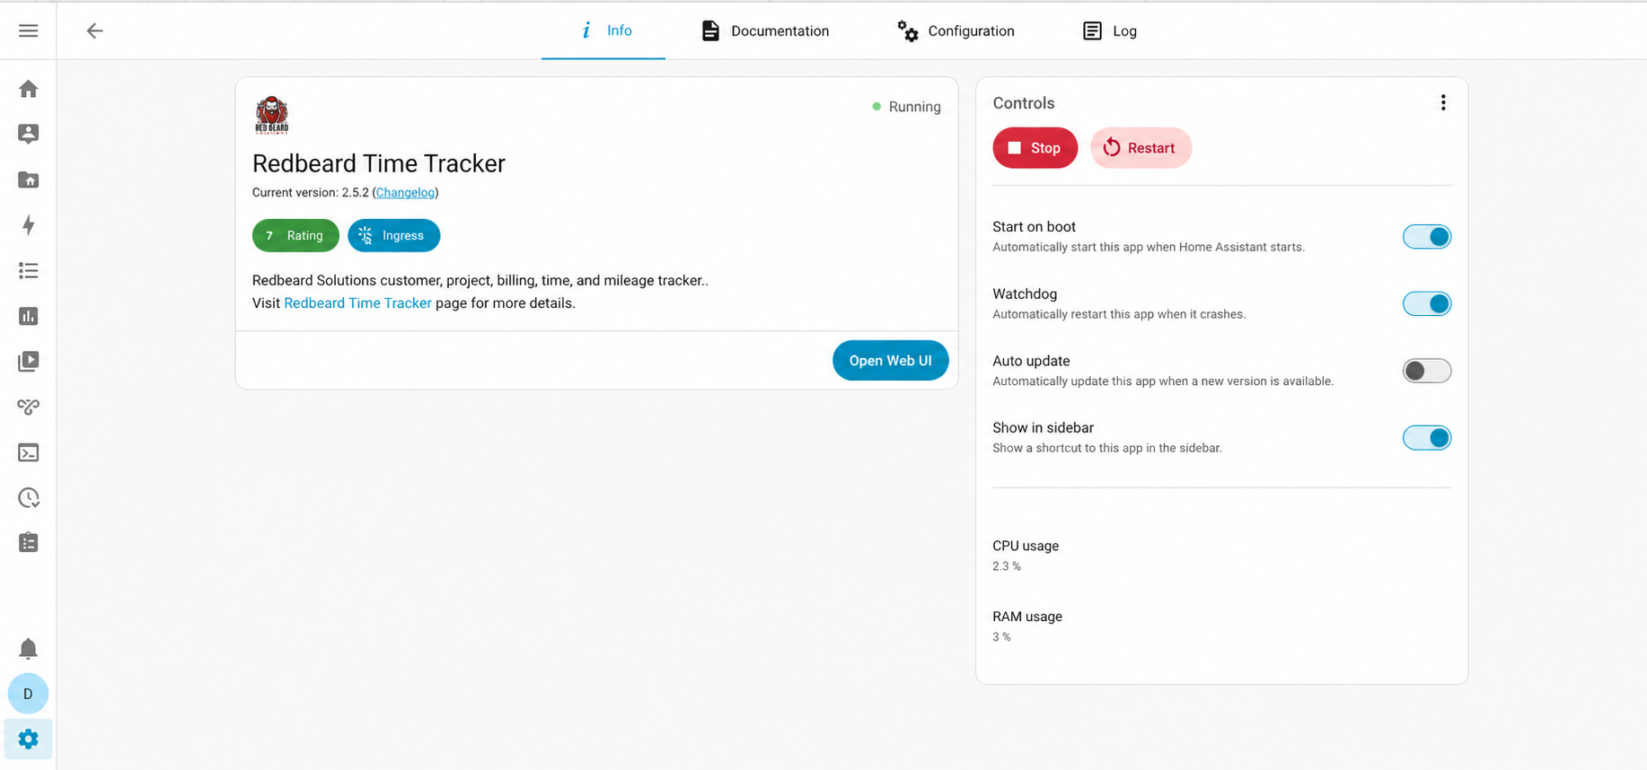Go back with the arrow icon
1647x770 pixels.
(94, 31)
